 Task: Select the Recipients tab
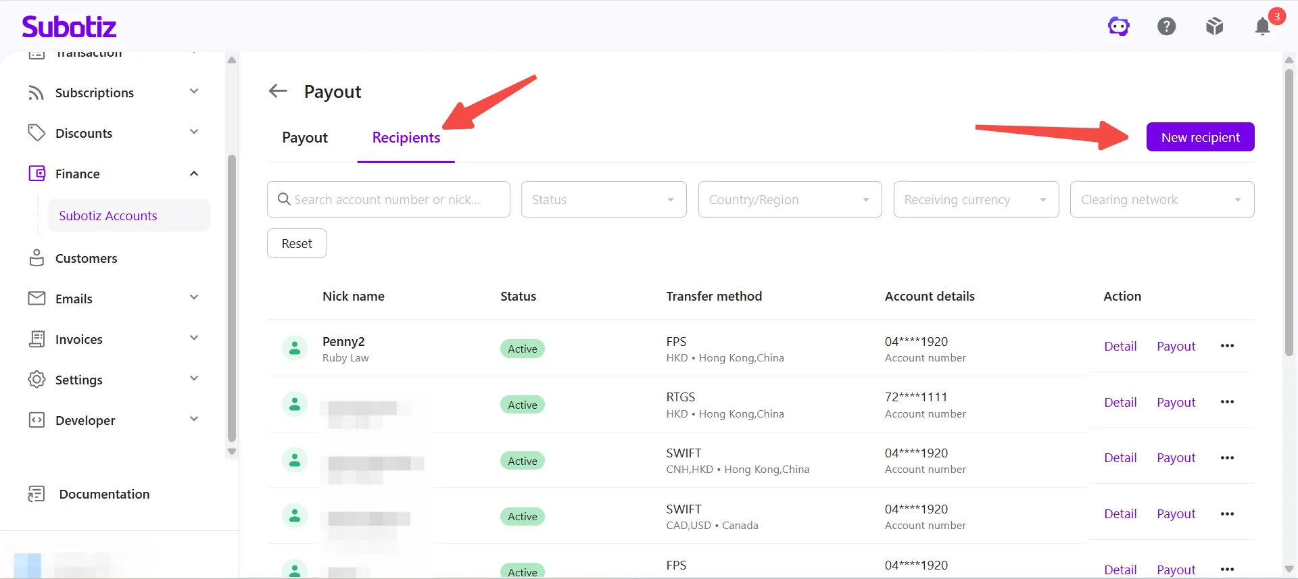[x=406, y=138]
